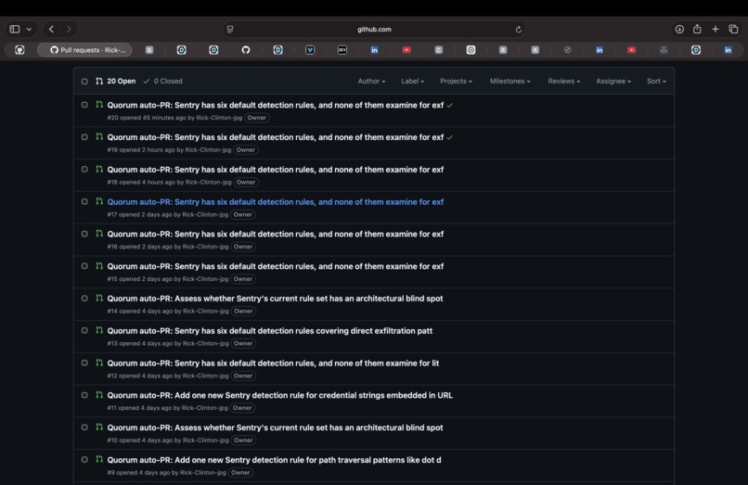Open the Share icon in the toolbar
Screen dimensions: 748x485
point(697,29)
